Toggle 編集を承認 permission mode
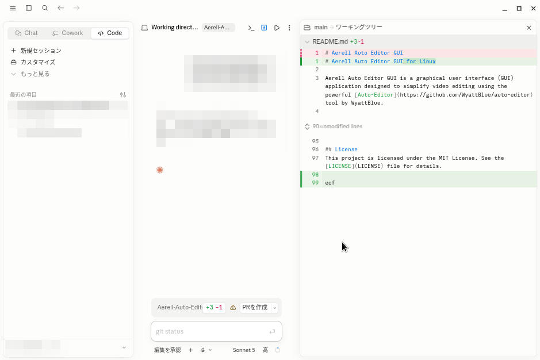The height and width of the screenshot is (360, 540). [167, 350]
